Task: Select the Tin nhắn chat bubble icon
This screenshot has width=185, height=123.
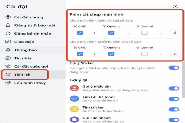Action: point(8,58)
